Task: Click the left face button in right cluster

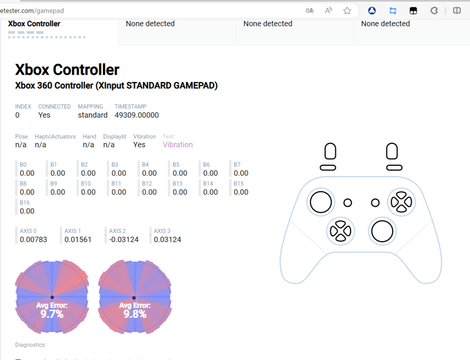Action: pos(394,202)
